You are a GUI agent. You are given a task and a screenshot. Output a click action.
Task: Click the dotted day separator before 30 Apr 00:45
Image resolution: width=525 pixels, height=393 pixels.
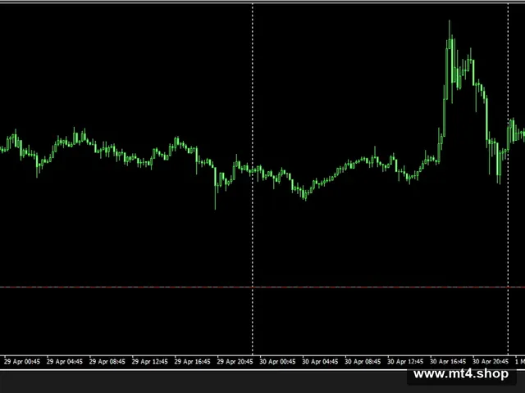click(x=253, y=178)
